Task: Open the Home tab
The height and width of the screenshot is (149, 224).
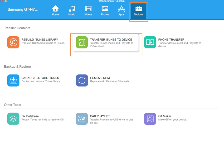Action: [55, 11]
